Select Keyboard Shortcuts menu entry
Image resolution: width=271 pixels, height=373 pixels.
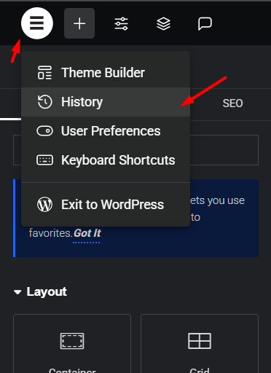(106, 160)
